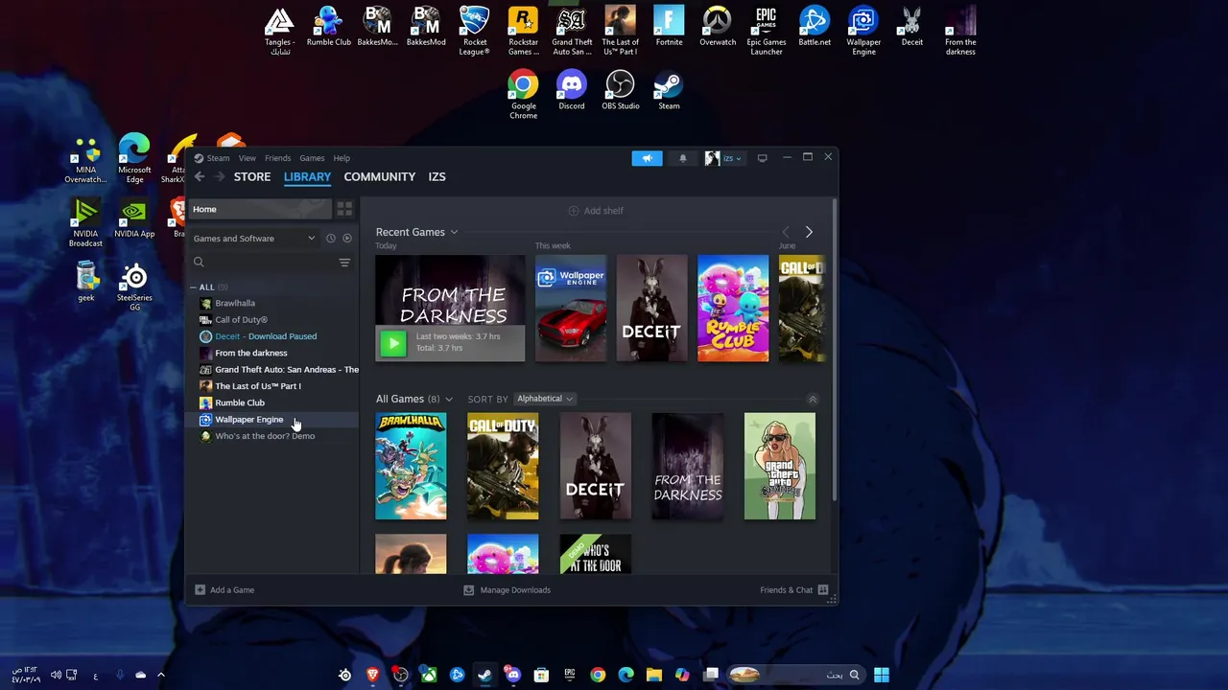The image size is (1228, 690).
Task: Switch to the LIBRARY tab
Action: click(307, 176)
